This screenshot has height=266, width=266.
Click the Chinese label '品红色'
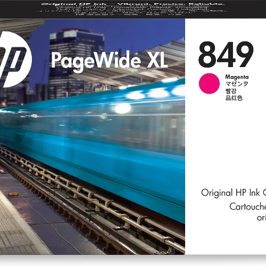[234, 98]
